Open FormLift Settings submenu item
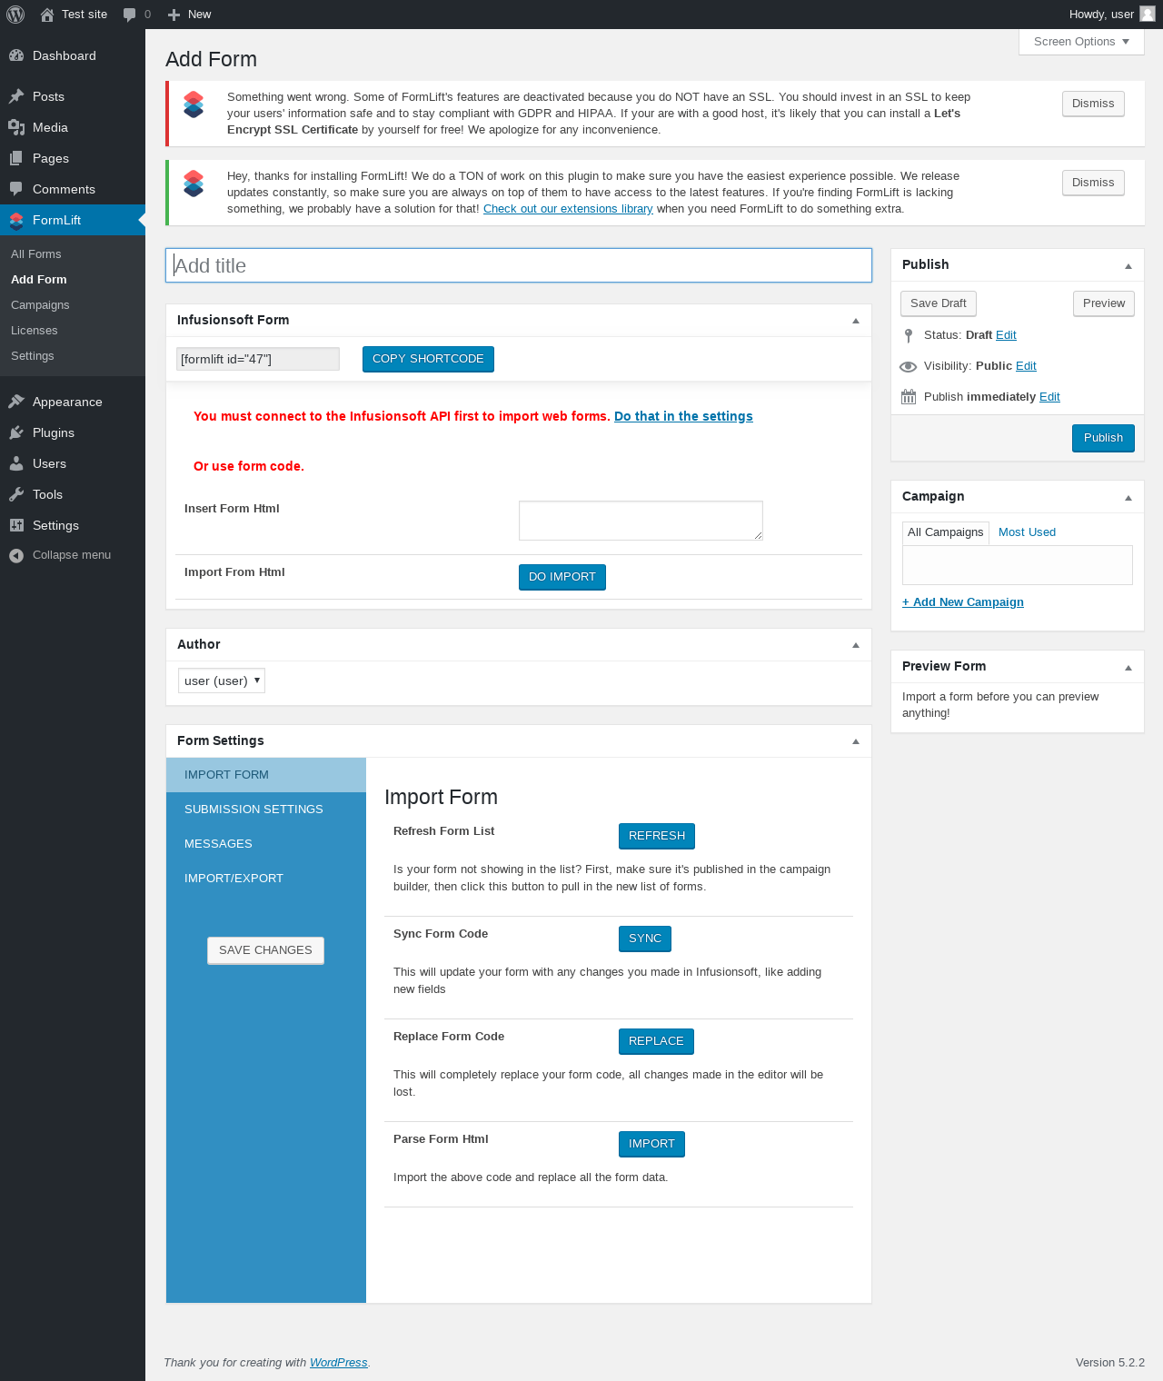Screen dimensions: 1163x1381 [33, 356]
